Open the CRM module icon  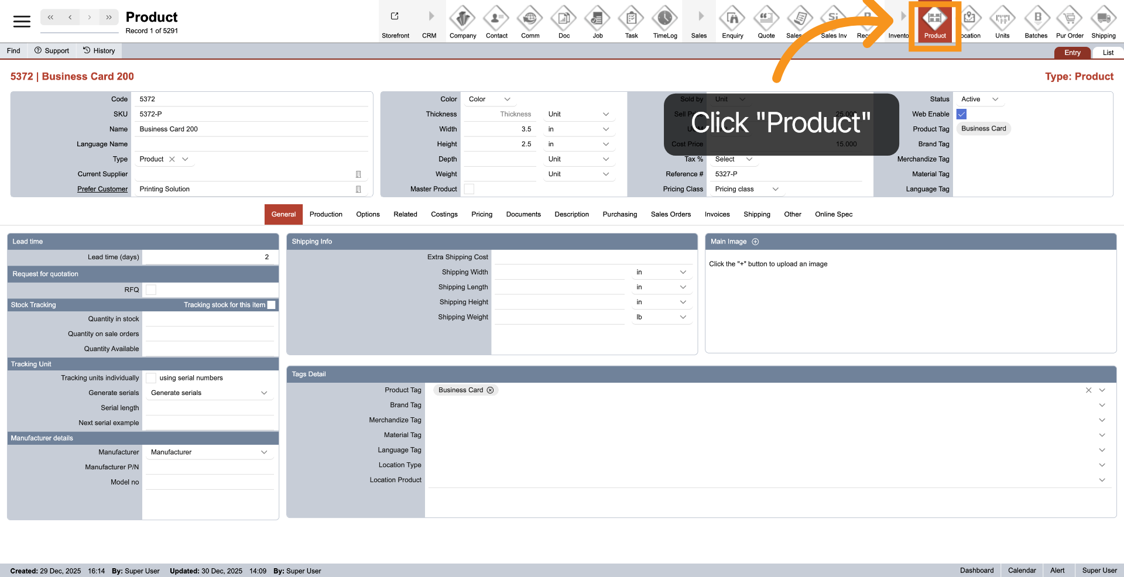pyautogui.click(x=429, y=21)
